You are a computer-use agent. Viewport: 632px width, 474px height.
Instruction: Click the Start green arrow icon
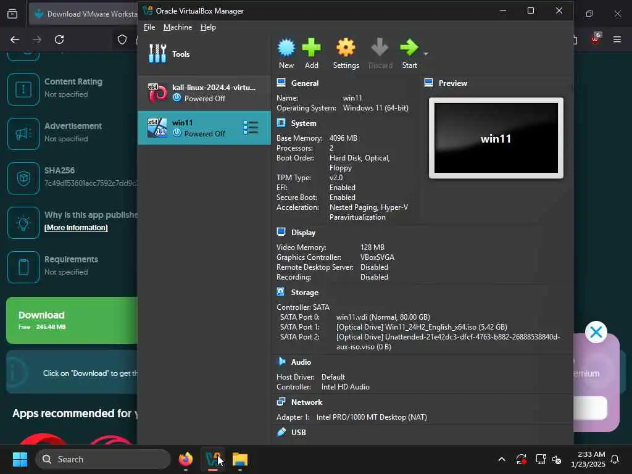pos(409,48)
